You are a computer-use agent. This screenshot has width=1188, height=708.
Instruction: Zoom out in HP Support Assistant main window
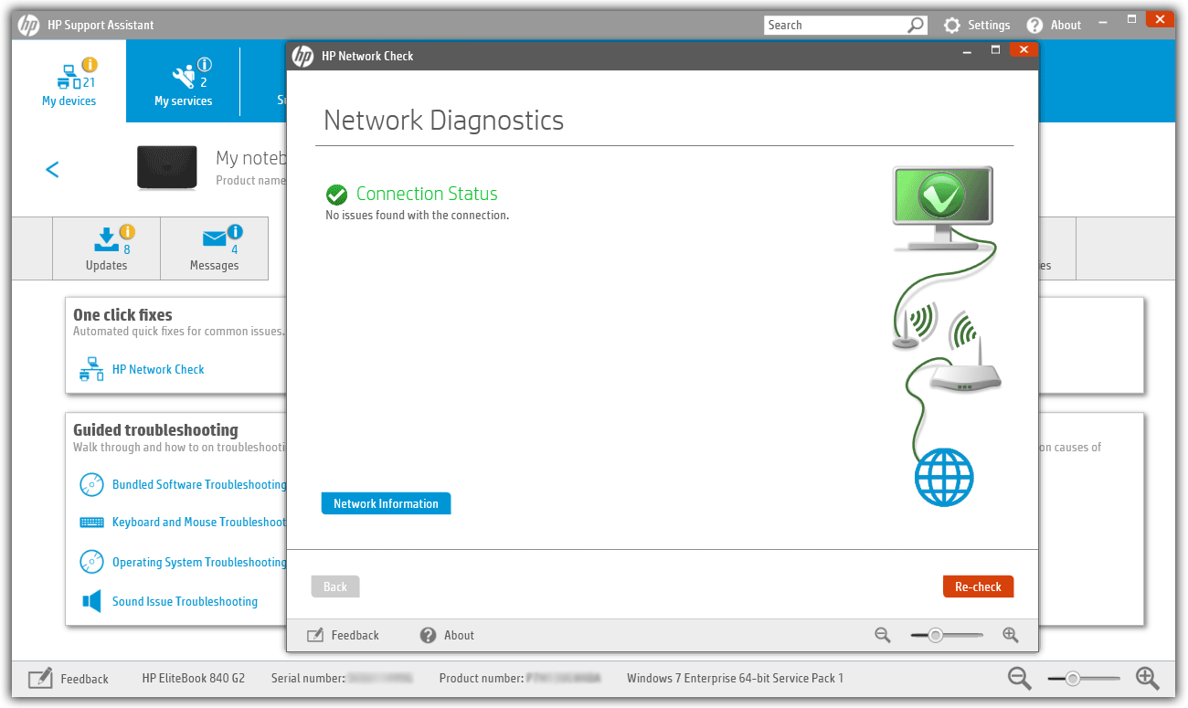click(1020, 678)
